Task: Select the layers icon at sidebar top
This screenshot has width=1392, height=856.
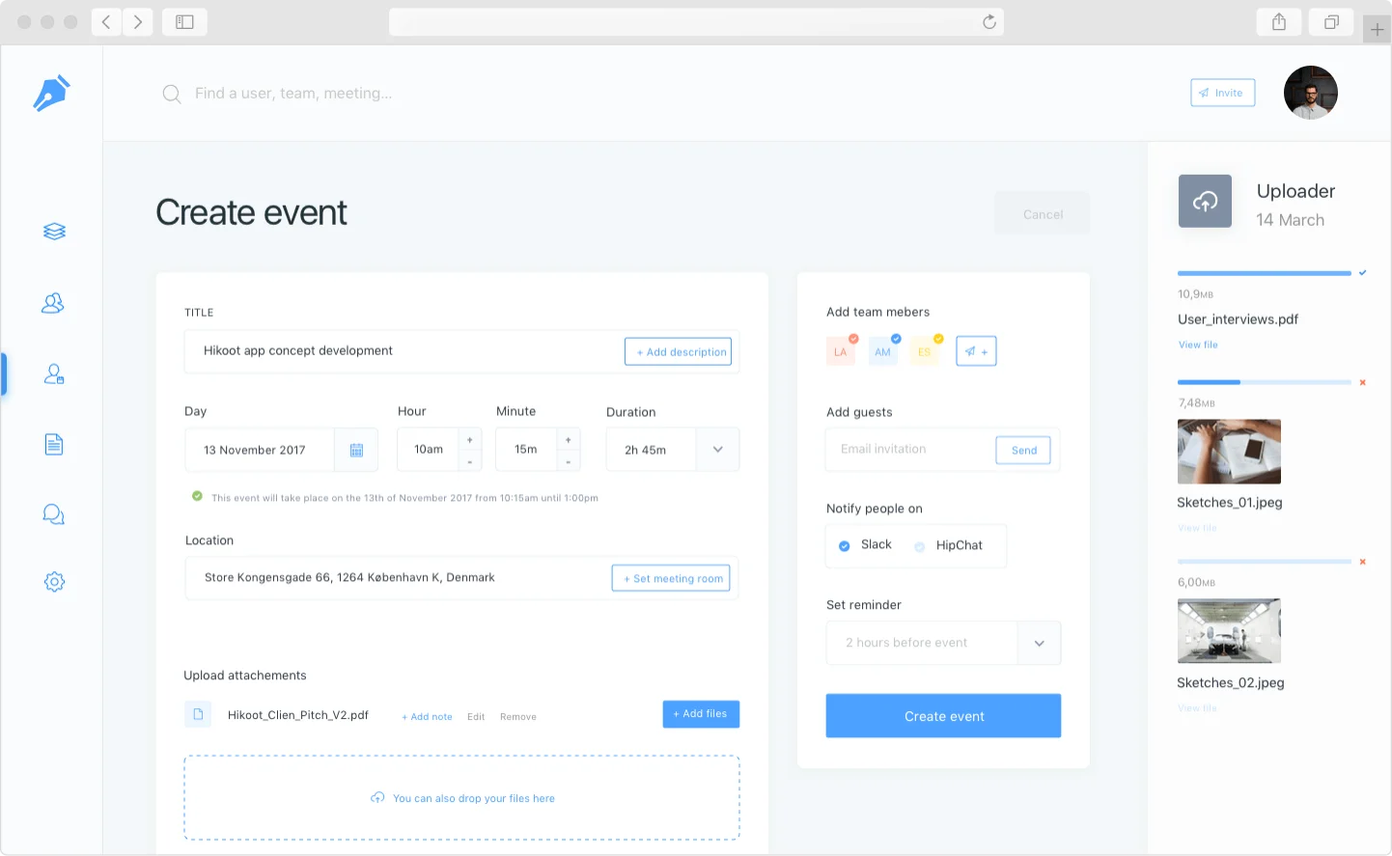Action: pos(53,231)
